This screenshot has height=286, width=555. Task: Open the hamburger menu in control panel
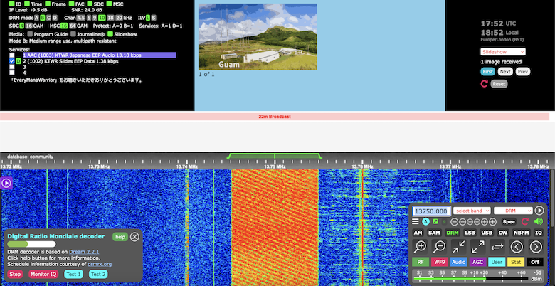pyautogui.click(x=416, y=222)
